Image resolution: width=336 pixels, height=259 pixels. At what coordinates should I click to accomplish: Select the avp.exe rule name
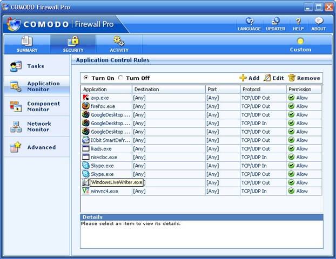99,98
